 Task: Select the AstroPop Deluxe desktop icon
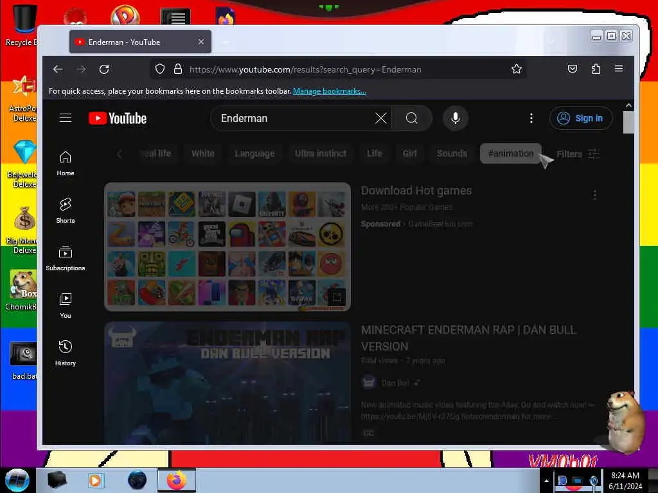[x=23, y=99]
